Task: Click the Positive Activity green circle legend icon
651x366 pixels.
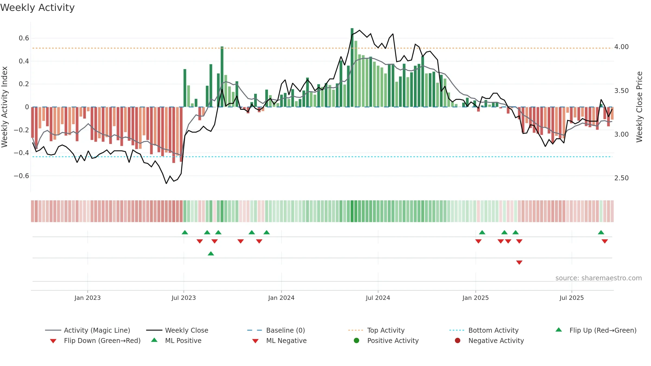Action: click(357, 340)
